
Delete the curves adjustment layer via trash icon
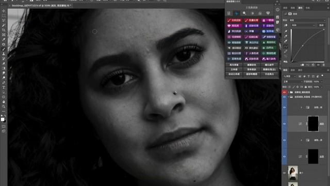[x=324, y=65]
